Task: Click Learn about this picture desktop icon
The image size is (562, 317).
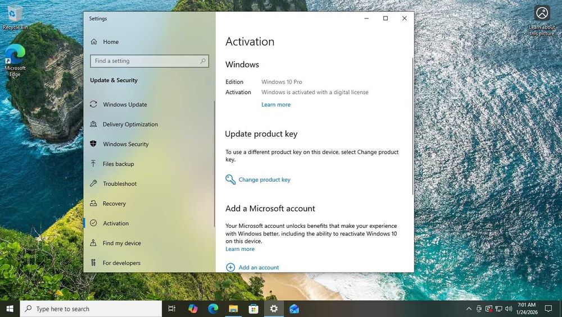Action: pyautogui.click(x=542, y=21)
